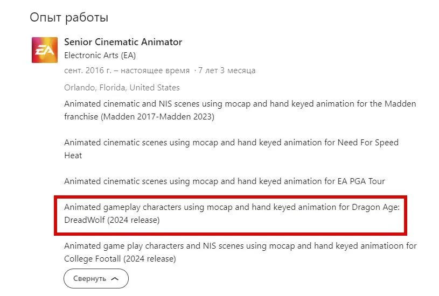Click the EA PGA Tour description line
The image size is (439, 296).
coord(225,181)
